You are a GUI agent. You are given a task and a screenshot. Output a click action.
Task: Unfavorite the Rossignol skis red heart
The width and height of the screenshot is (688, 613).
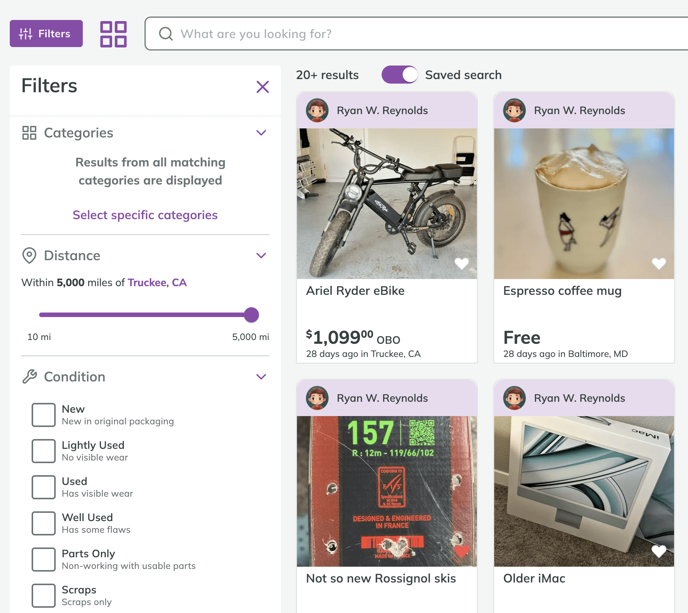point(461,551)
